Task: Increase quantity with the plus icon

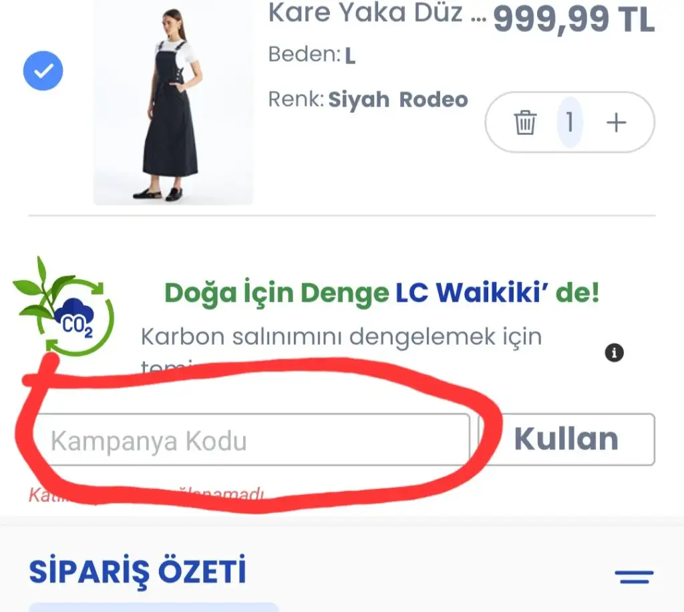Action: point(616,122)
